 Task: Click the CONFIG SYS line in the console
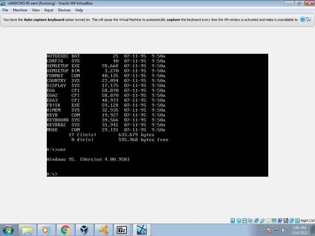(106, 61)
